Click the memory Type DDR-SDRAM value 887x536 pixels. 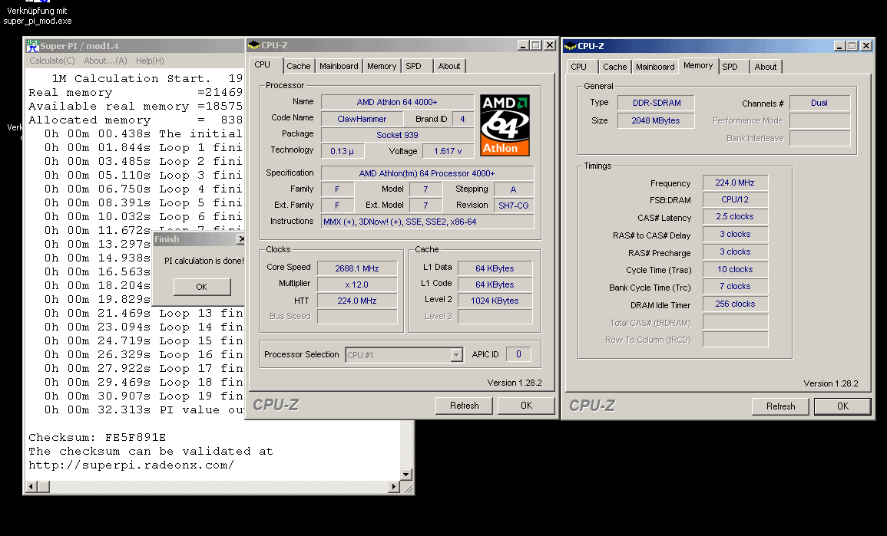[x=656, y=103]
